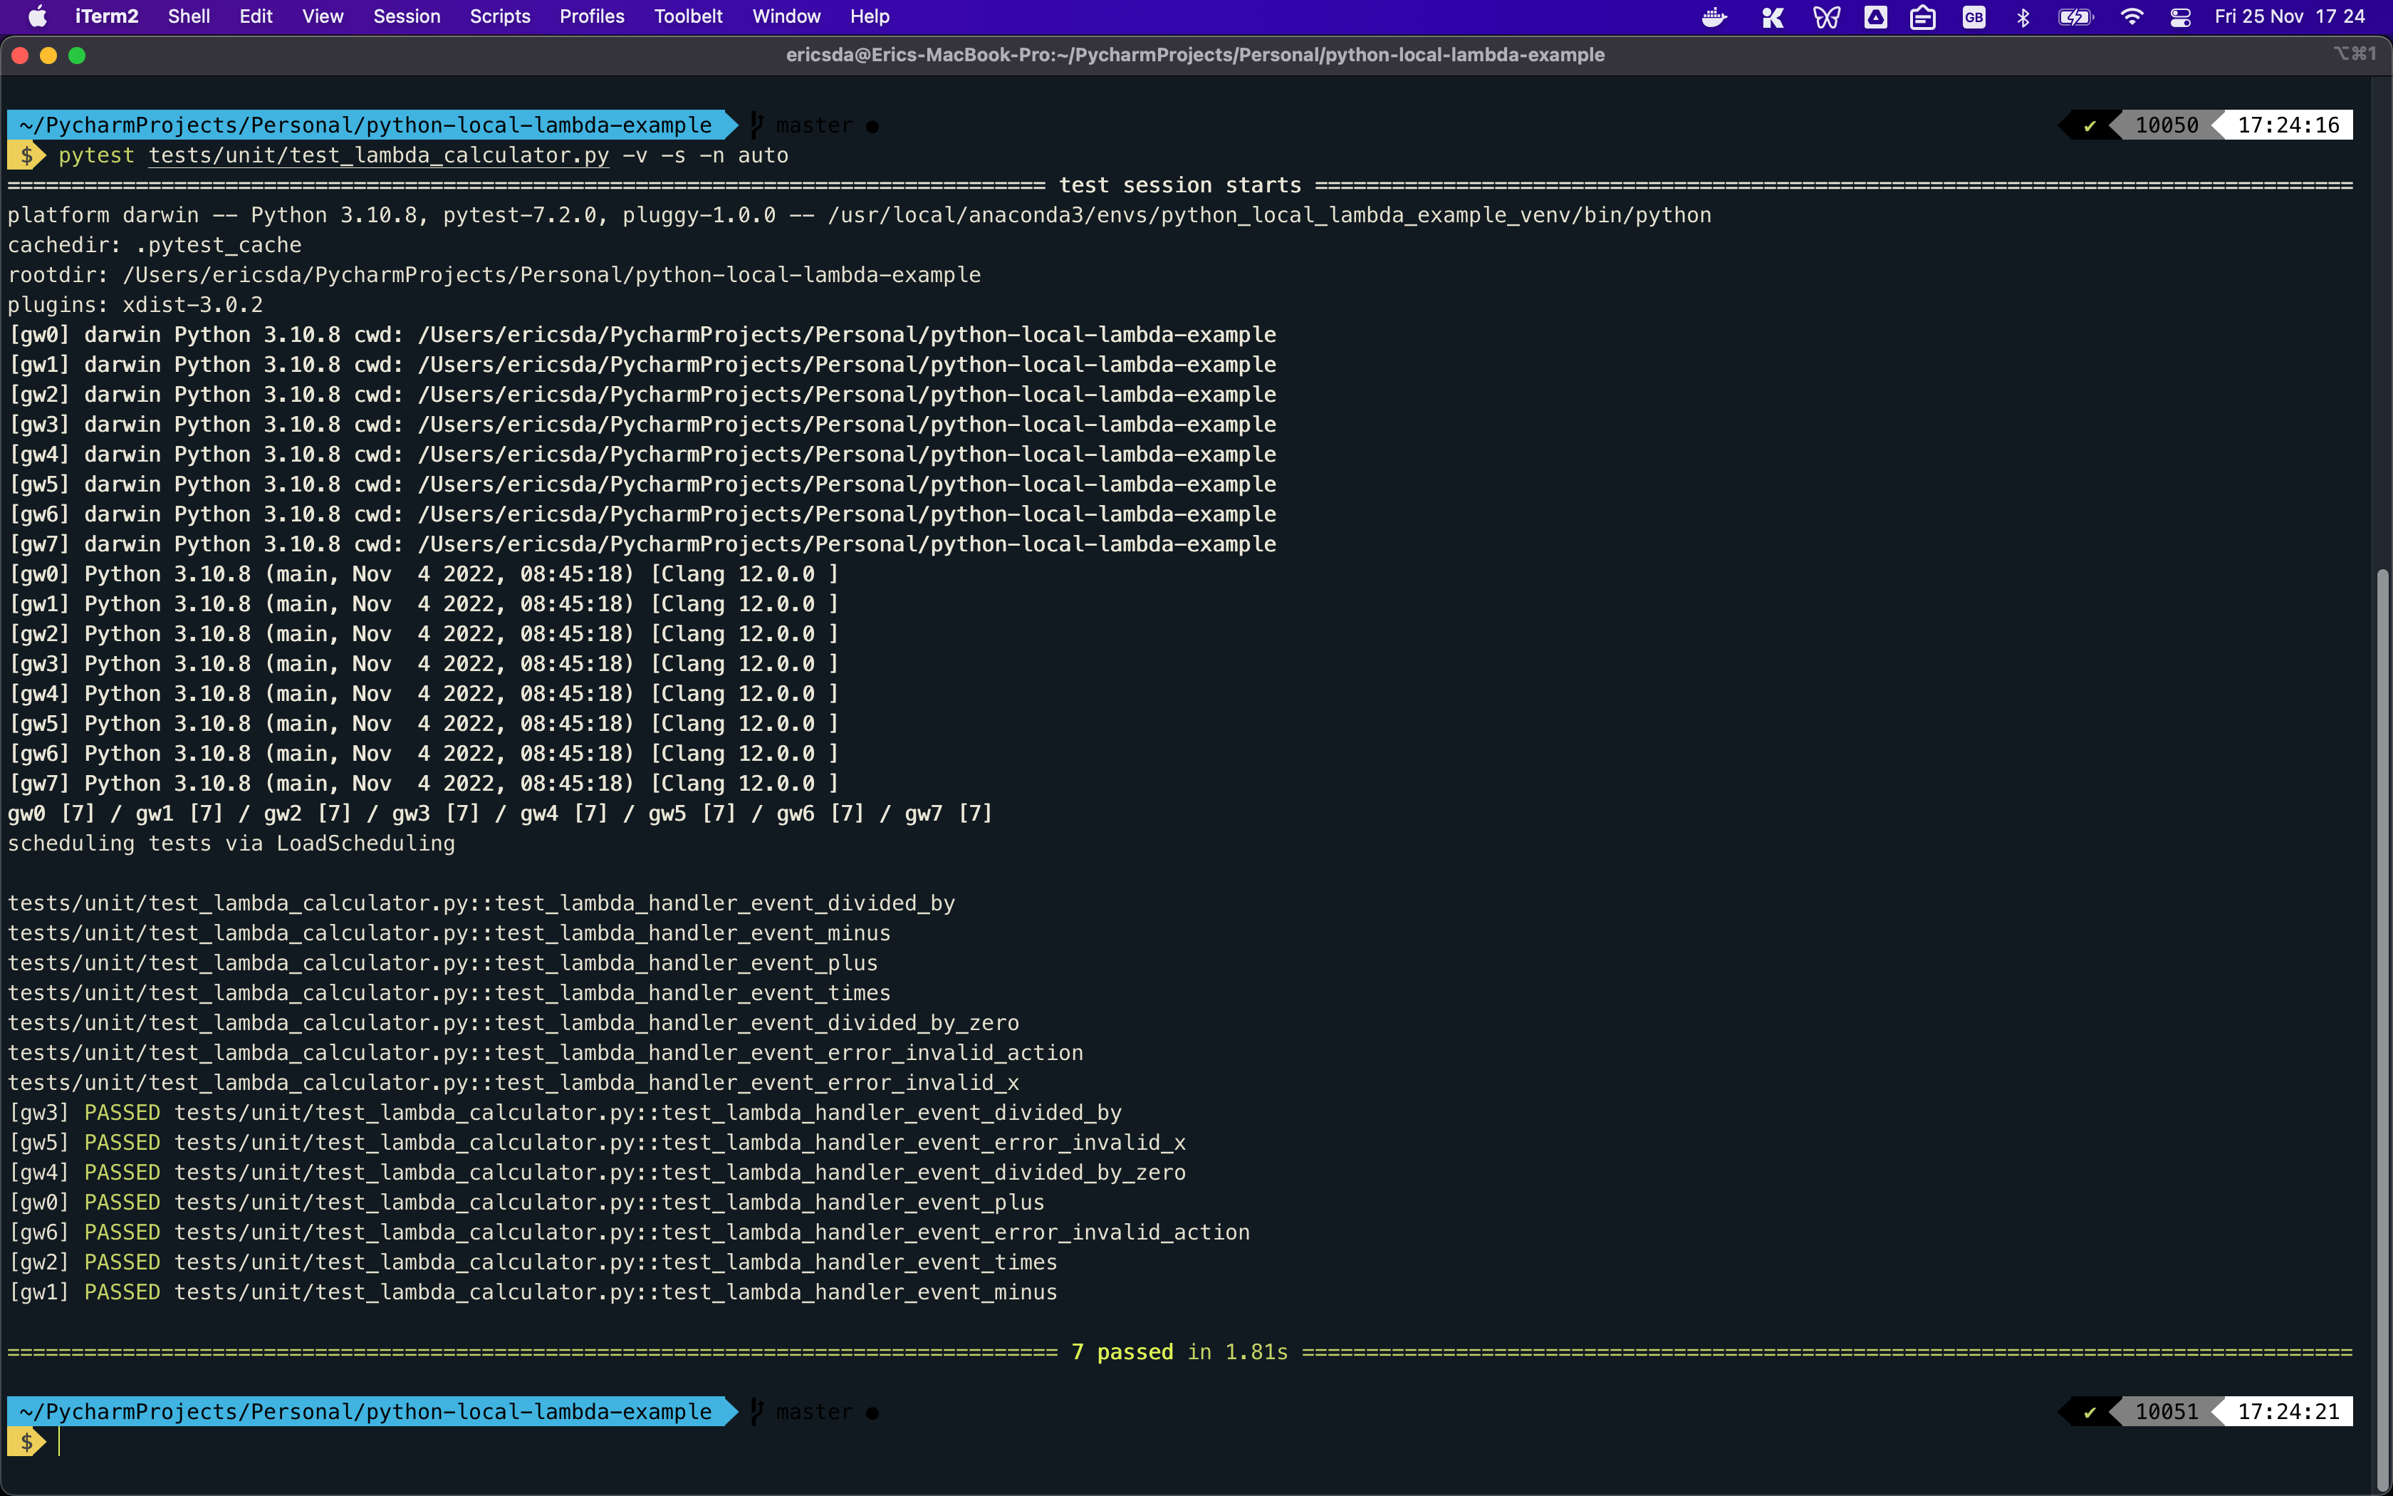Click the charging battery status icon
The height and width of the screenshot is (1496, 2393).
(x=2075, y=17)
